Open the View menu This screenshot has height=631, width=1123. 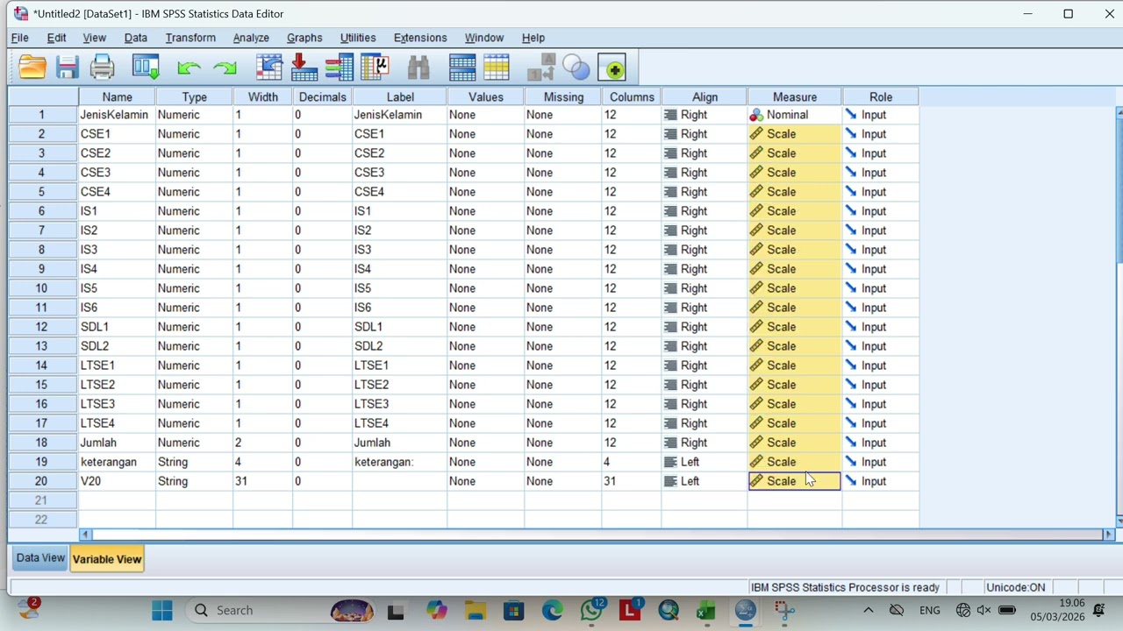coord(94,38)
